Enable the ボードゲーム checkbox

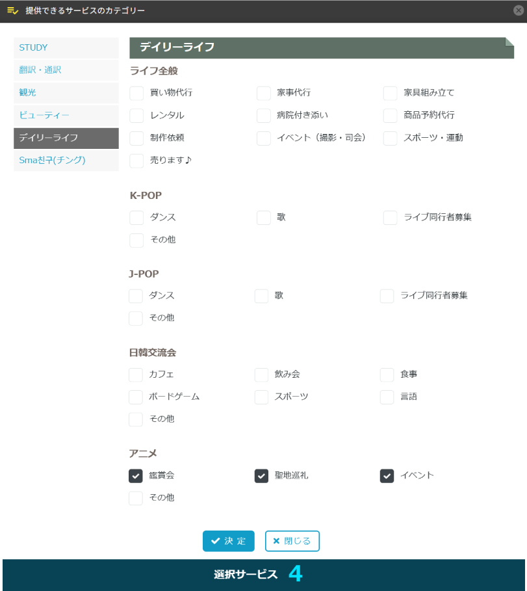click(x=136, y=397)
